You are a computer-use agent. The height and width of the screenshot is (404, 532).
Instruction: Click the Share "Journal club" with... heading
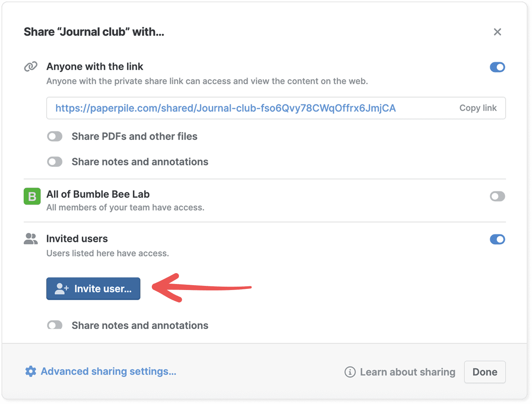[94, 32]
